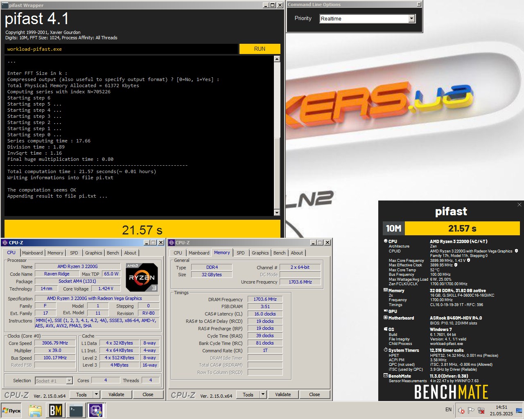The image size is (524, 419).
Task: Click Close in the left CPU-Z window
Action: tap(148, 394)
